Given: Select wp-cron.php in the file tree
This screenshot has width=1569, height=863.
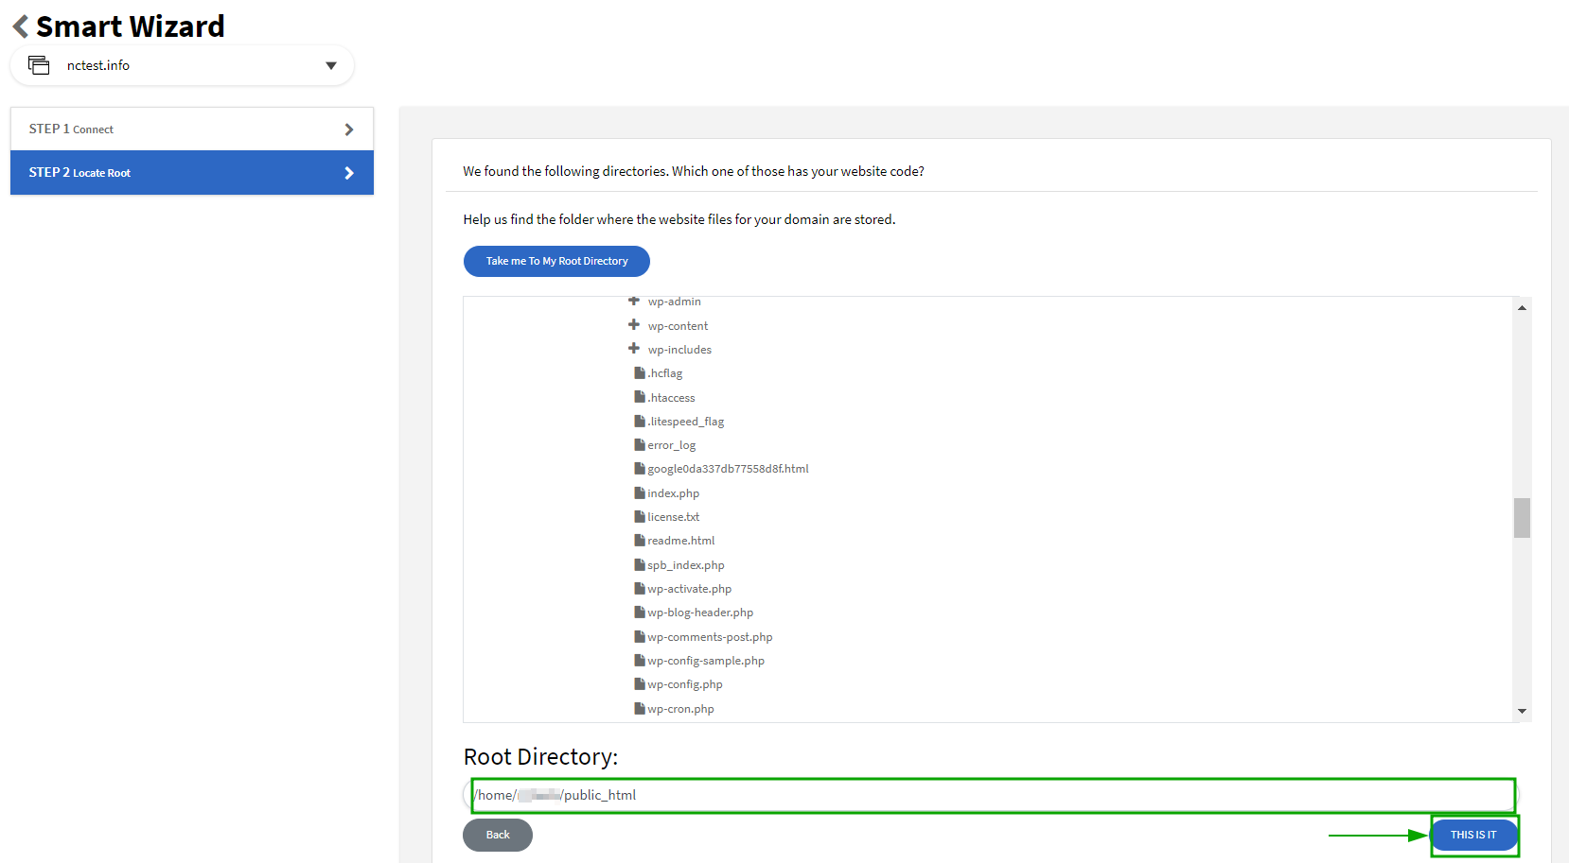Looking at the screenshot, I should (680, 709).
